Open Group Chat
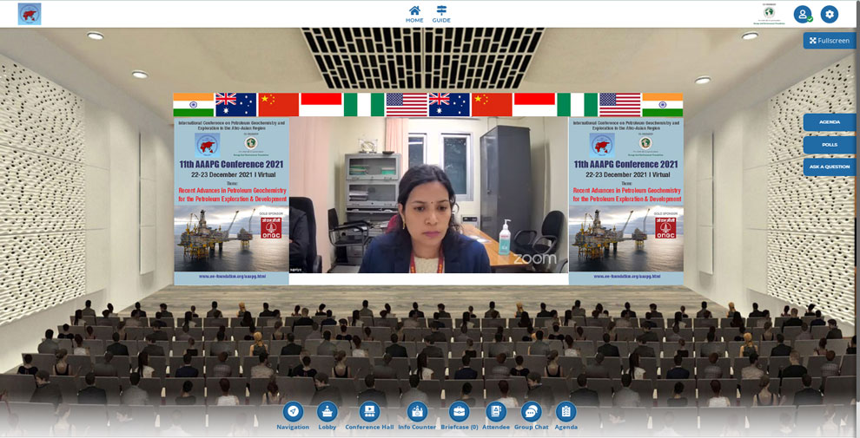 (x=531, y=416)
